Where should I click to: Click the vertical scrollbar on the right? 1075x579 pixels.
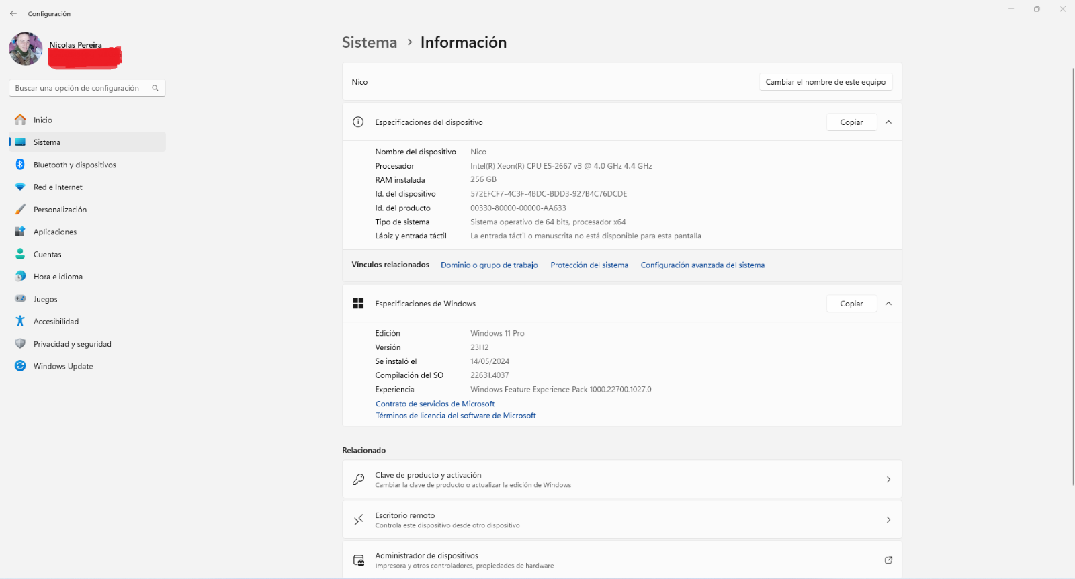pos(1073,275)
